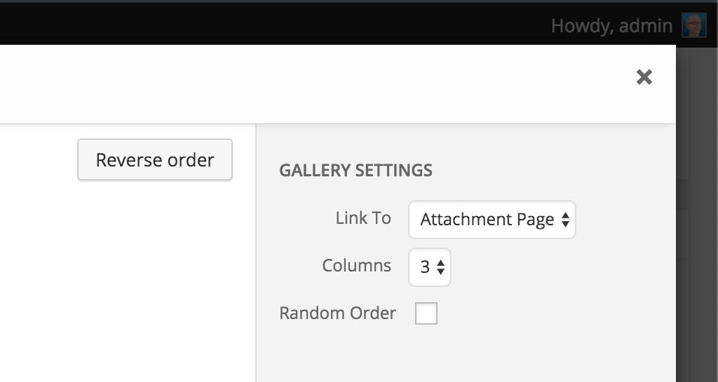The image size is (718, 382).
Task: Click the up-down arrows beside the 3 value
Action: point(440,267)
